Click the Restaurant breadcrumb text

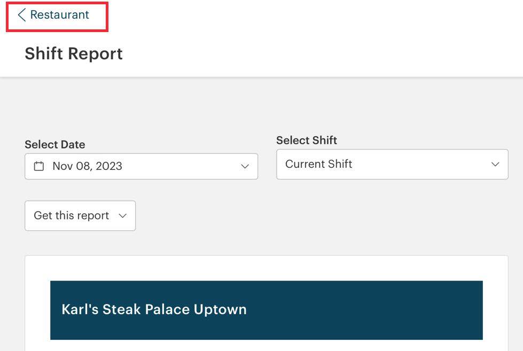(x=60, y=14)
